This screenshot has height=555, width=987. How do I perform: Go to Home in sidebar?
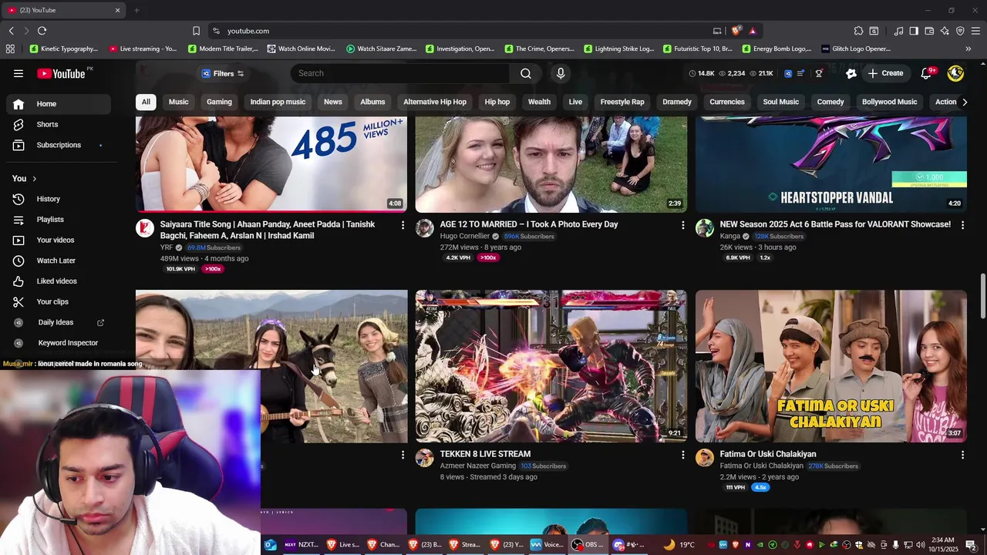(x=58, y=104)
